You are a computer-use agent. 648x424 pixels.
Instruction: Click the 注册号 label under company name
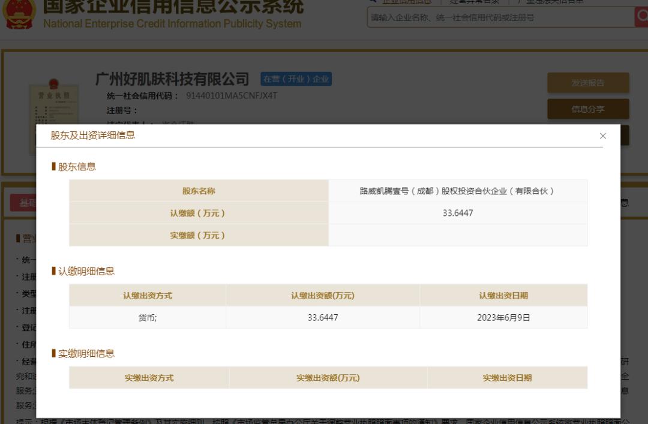121,110
